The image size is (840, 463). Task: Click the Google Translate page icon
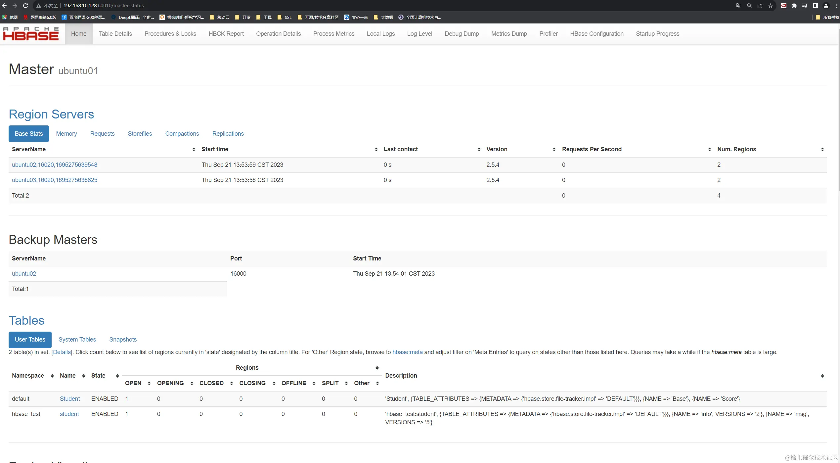(x=738, y=6)
